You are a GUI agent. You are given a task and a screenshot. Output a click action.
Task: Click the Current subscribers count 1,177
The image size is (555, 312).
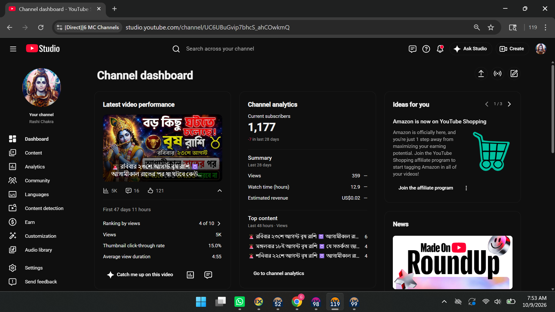point(262,127)
